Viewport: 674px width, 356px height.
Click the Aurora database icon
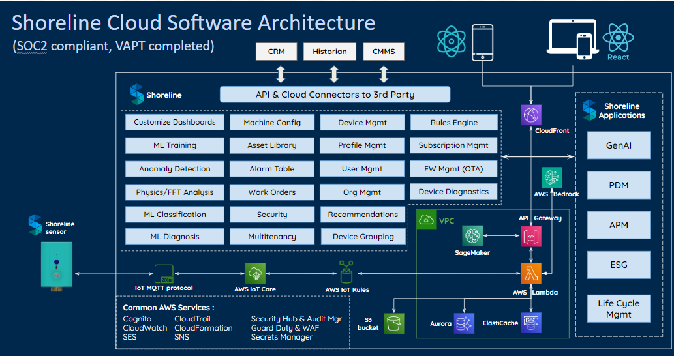[464, 323]
